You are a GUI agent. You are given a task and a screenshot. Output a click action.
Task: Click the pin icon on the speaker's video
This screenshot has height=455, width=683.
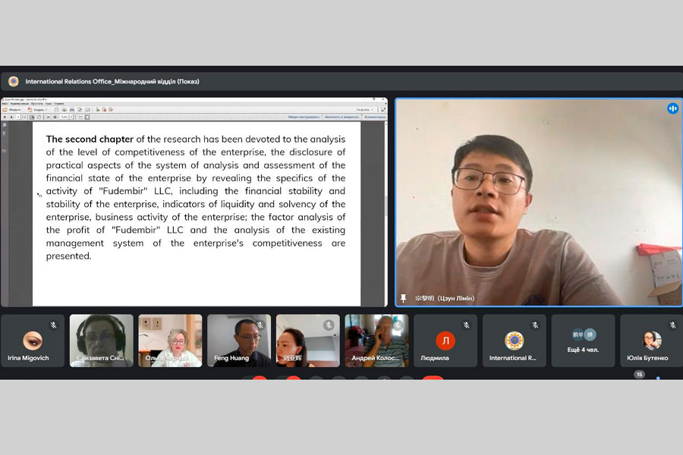(x=403, y=298)
